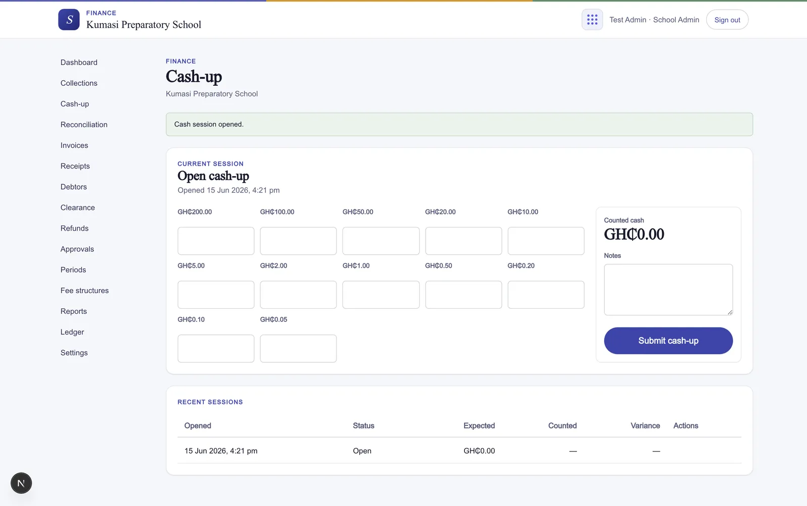This screenshot has height=506, width=807.
Task: Click the Actions column header
Action: 686,426
